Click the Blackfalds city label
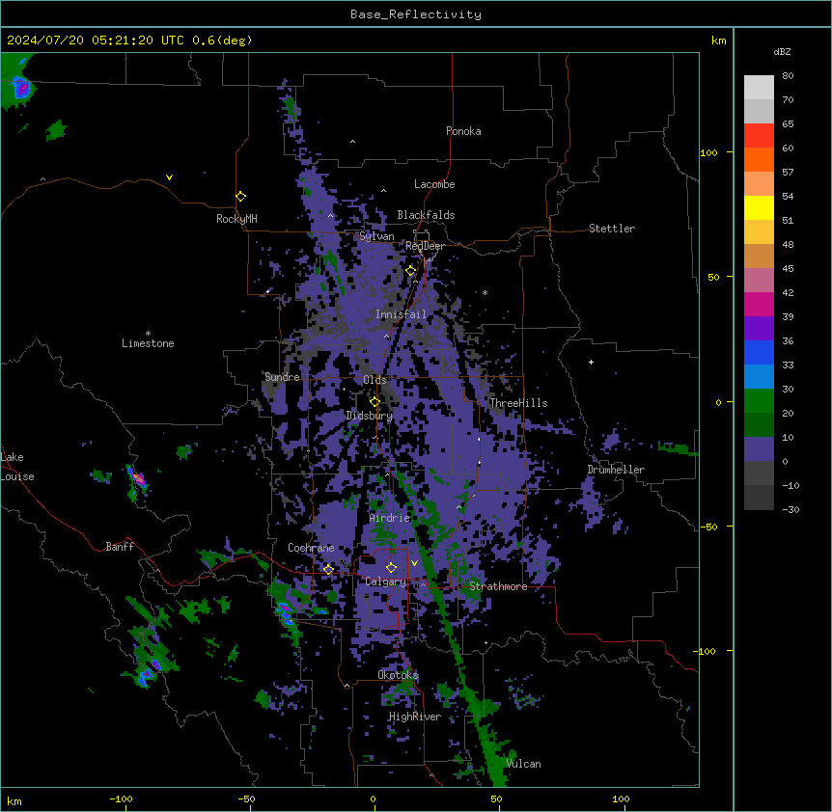832x812 pixels. (426, 215)
